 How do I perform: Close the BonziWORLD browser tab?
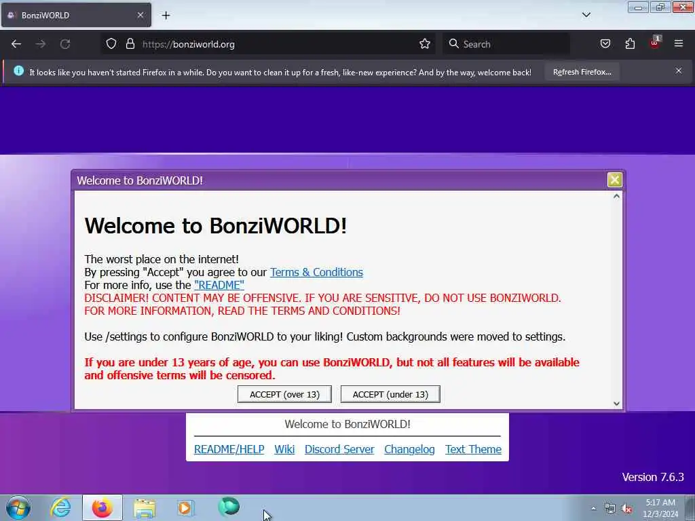pos(140,15)
